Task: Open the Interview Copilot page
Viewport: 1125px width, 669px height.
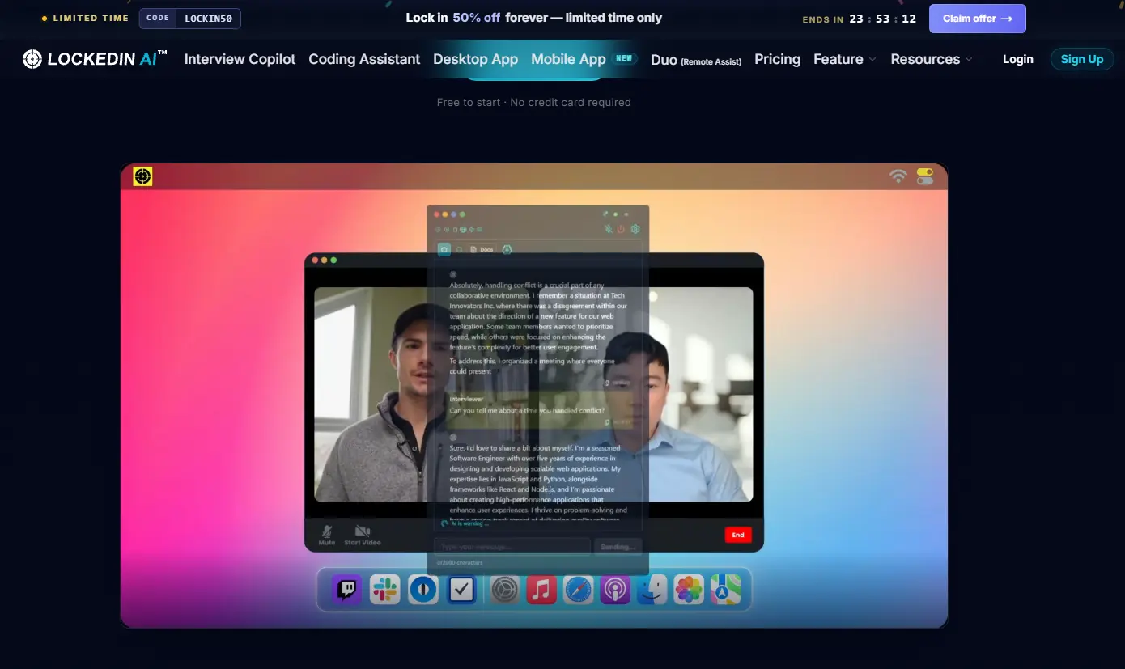Action: [240, 59]
